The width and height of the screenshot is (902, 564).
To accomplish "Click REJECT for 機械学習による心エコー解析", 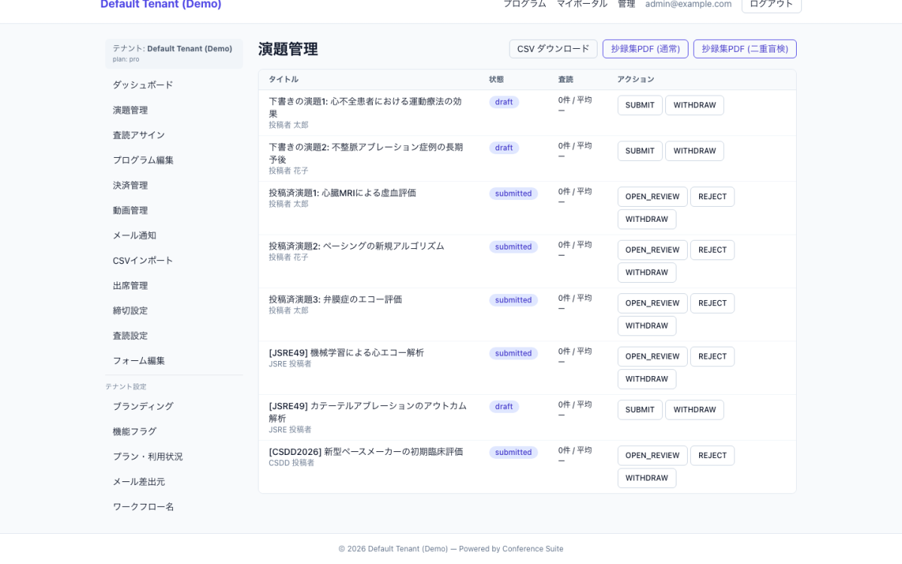I will coord(712,357).
